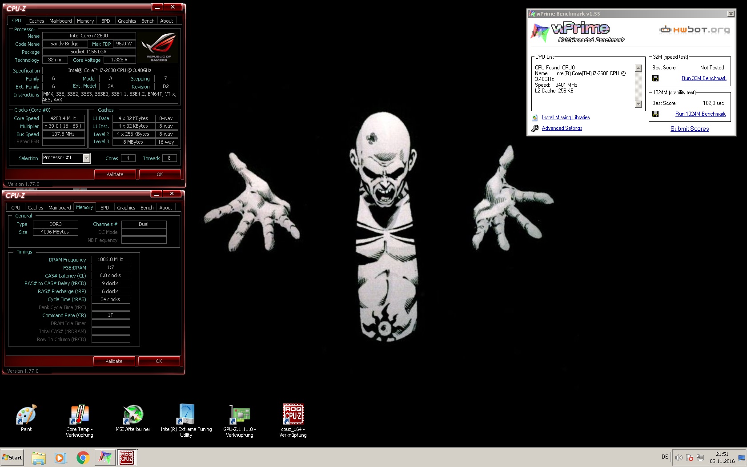Click the DE language indicator

665,457
